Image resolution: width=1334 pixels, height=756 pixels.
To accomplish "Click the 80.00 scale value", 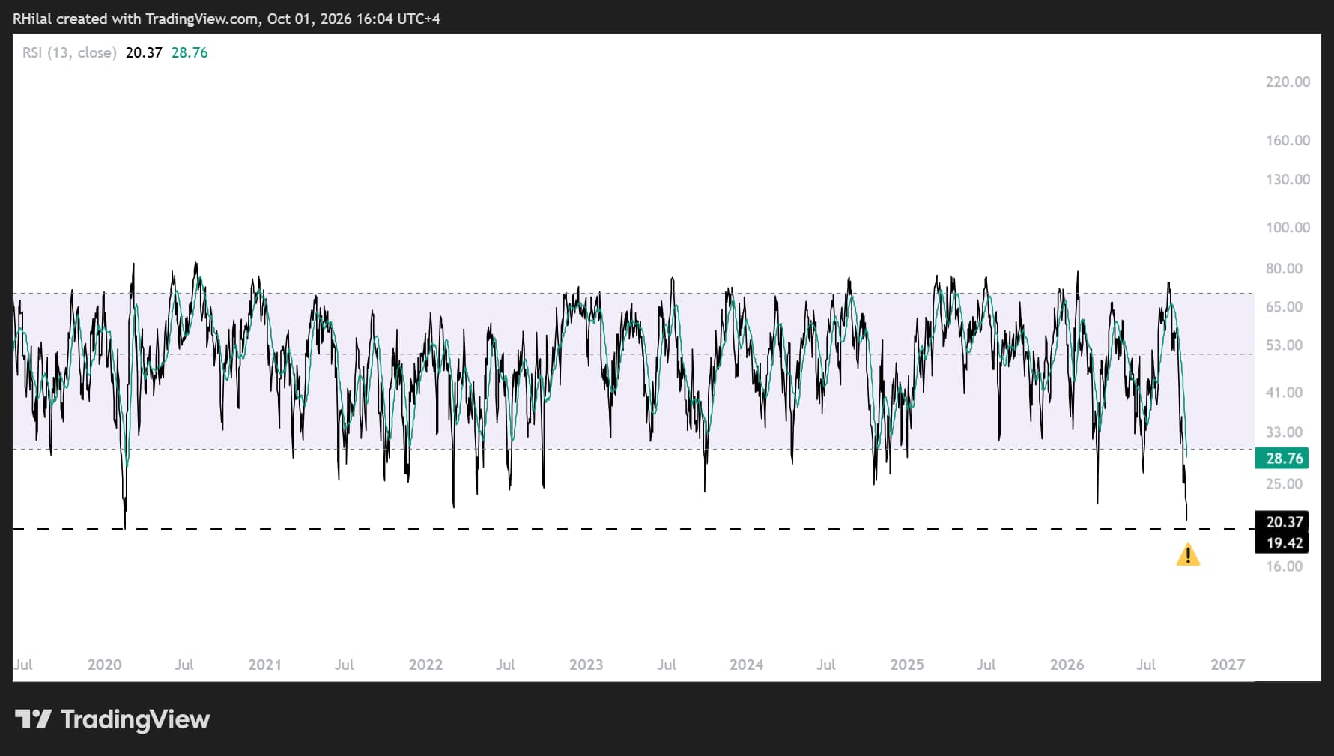I will tap(1284, 268).
